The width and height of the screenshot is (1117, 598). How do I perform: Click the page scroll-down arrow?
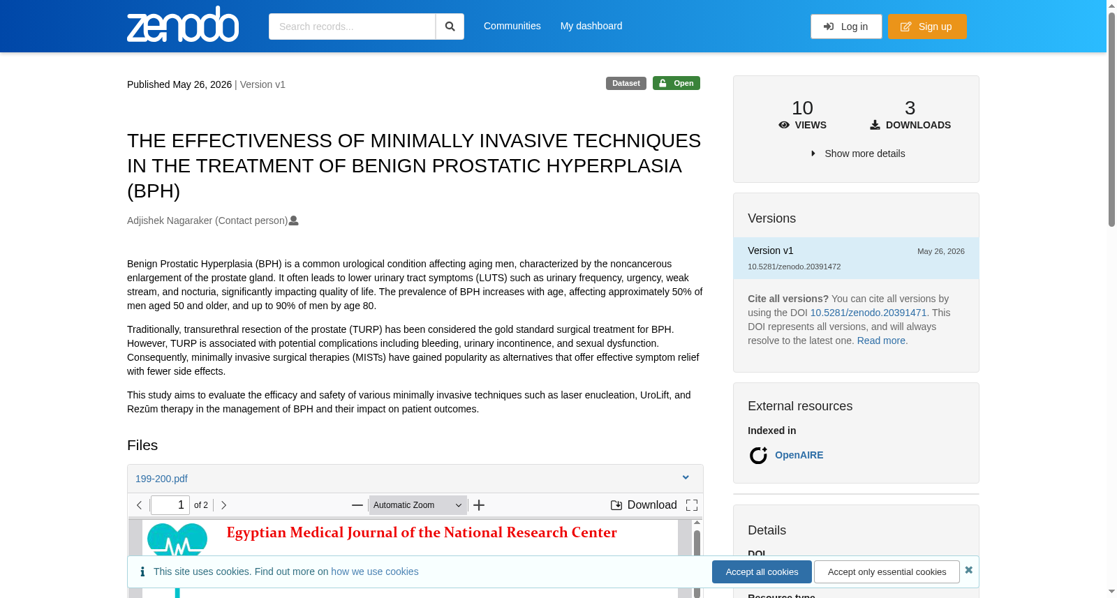pos(1111,592)
